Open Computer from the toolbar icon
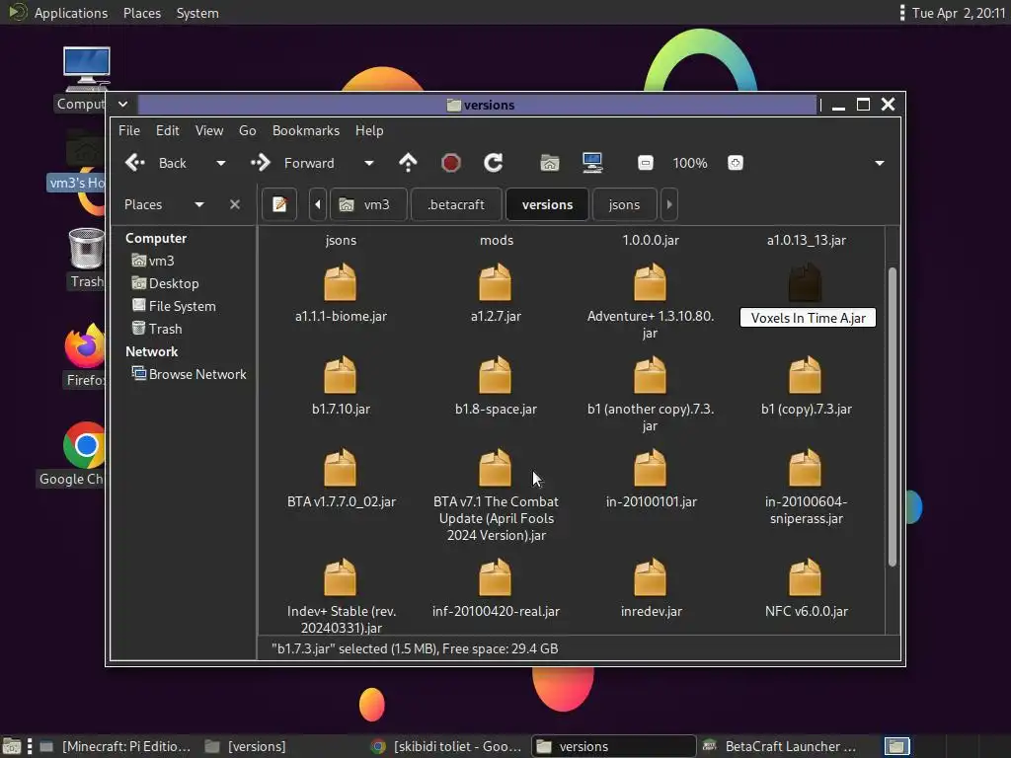This screenshot has width=1011, height=758. [592, 163]
